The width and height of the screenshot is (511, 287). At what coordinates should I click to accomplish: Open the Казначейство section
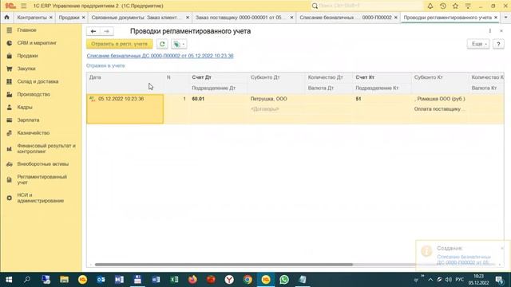[x=34, y=133]
